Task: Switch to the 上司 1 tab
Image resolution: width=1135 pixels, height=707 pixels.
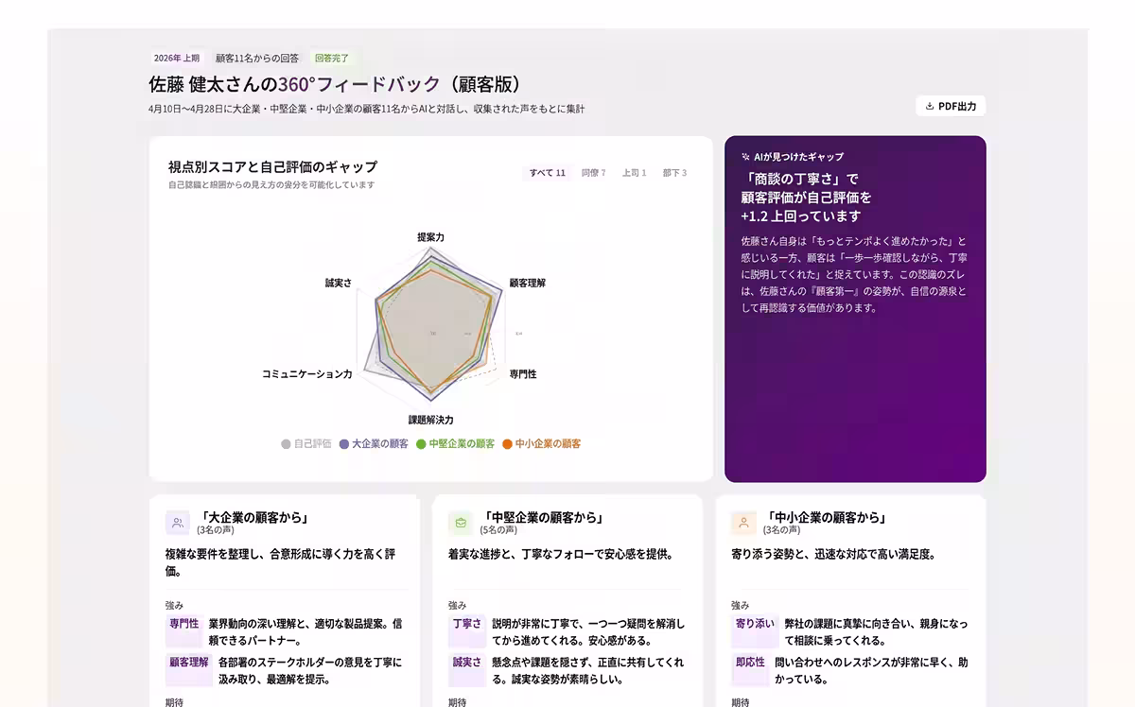Action: (635, 173)
